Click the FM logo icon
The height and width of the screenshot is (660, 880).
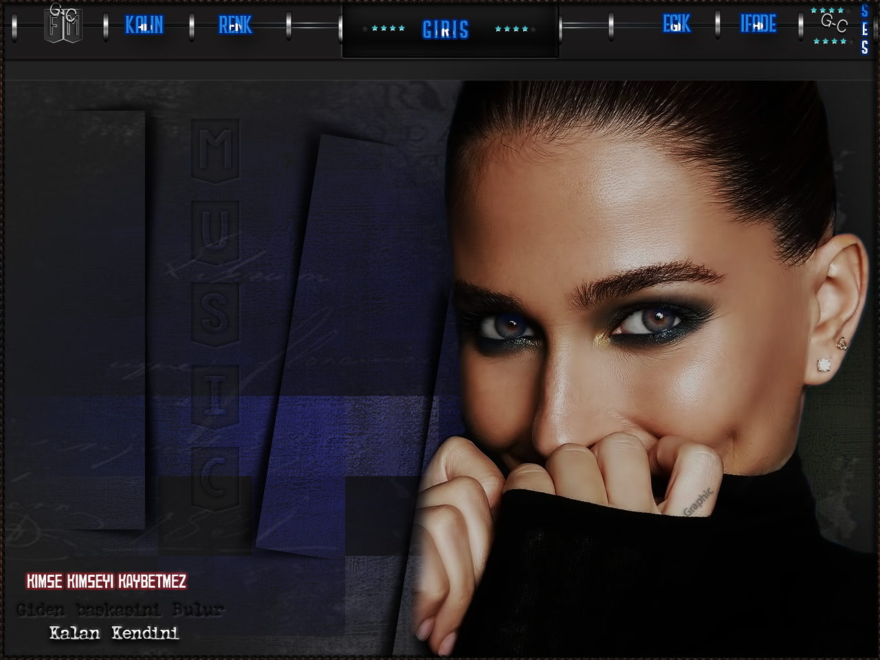coord(64,25)
